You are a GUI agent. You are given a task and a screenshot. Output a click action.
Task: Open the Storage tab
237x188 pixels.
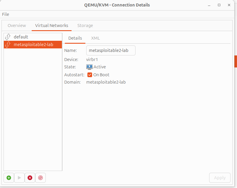(x=85, y=26)
